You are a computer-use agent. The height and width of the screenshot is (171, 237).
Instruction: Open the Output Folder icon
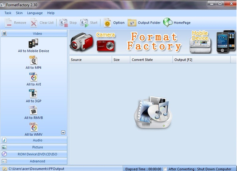[132, 23]
